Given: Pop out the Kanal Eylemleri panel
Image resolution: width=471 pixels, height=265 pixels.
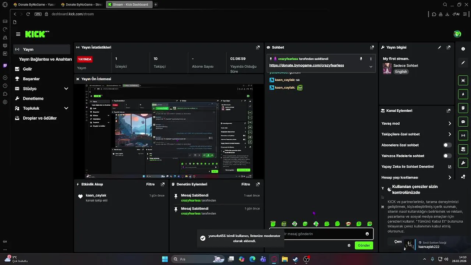Looking at the screenshot, I should pos(448,111).
